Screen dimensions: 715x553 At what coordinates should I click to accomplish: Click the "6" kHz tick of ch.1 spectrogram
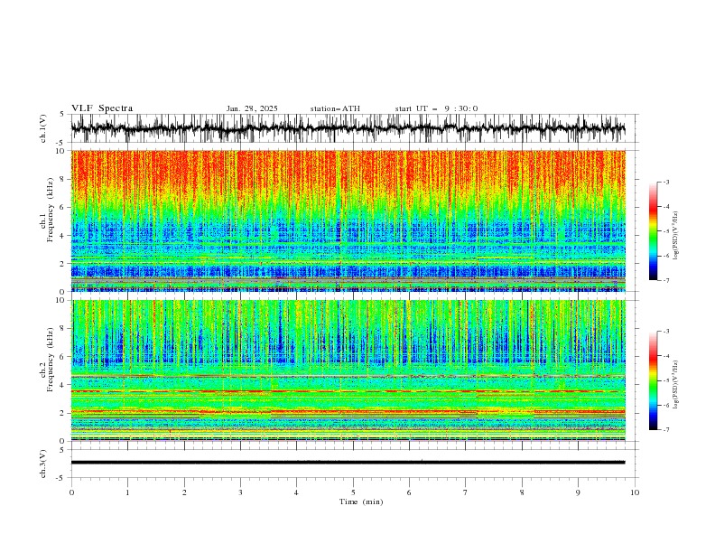tap(62, 208)
